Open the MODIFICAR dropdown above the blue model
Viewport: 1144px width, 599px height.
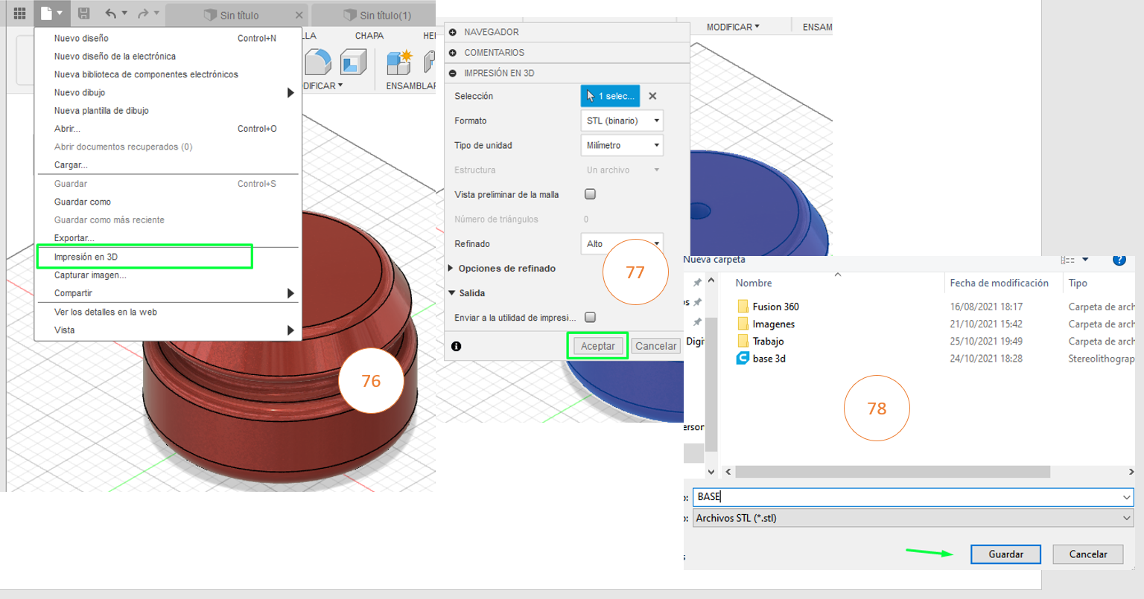[733, 27]
